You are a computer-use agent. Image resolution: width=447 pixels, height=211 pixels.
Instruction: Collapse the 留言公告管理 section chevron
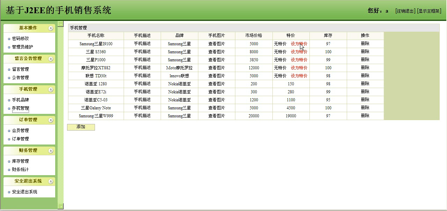(x=51, y=59)
